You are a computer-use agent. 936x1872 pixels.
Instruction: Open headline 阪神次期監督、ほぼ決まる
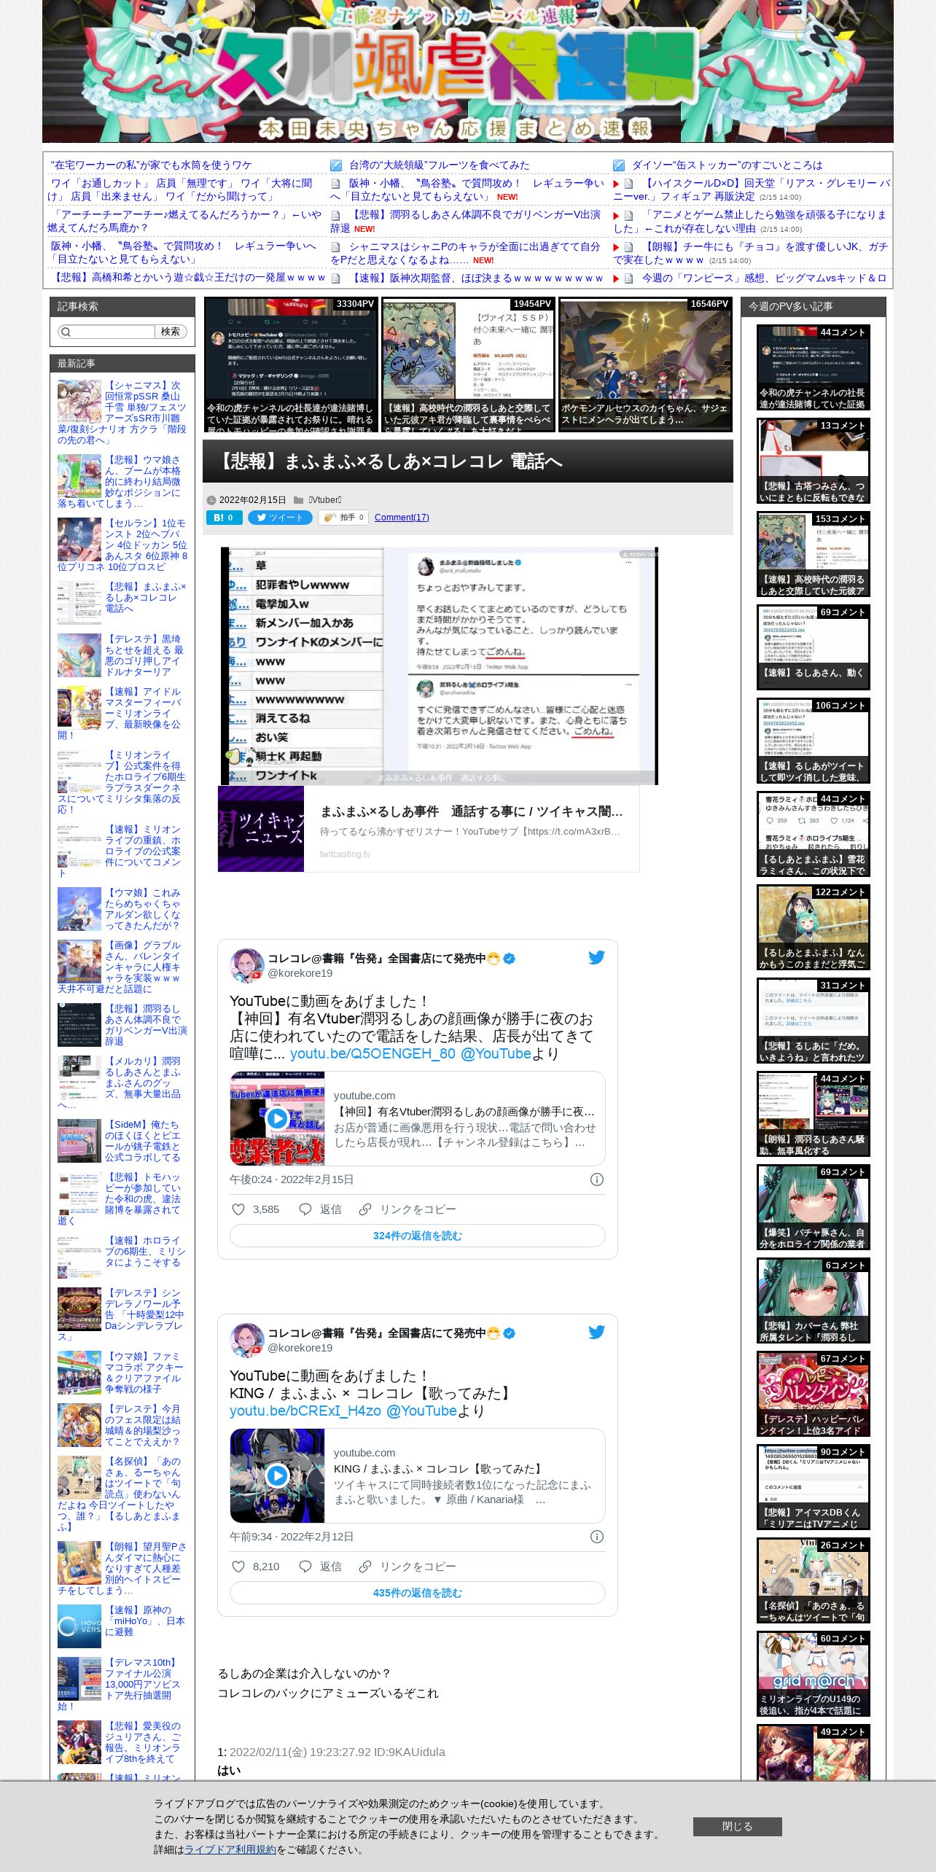(x=475, y=278)
